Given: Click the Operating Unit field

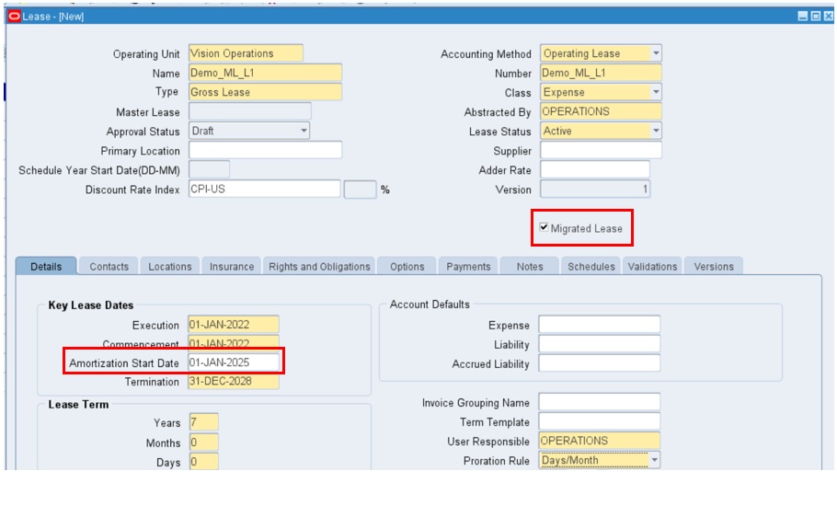Looking at the screenshot, I should (247, 53).
